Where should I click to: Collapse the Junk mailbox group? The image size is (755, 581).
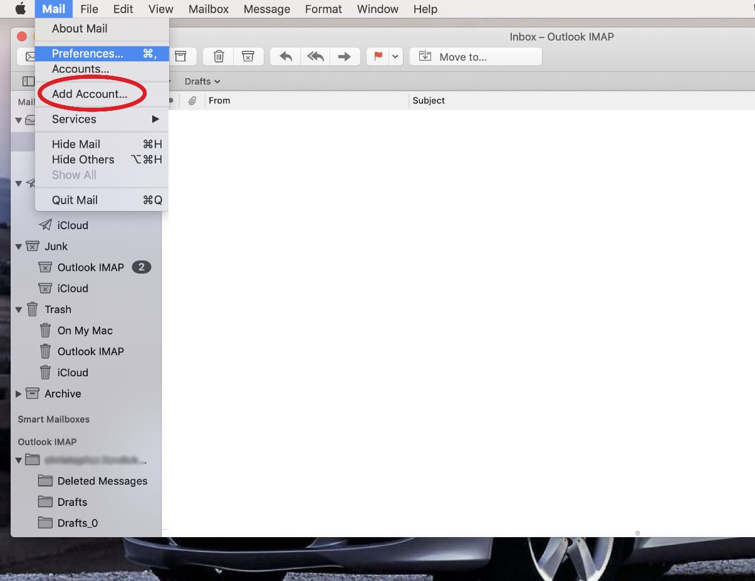click(19, 247)
